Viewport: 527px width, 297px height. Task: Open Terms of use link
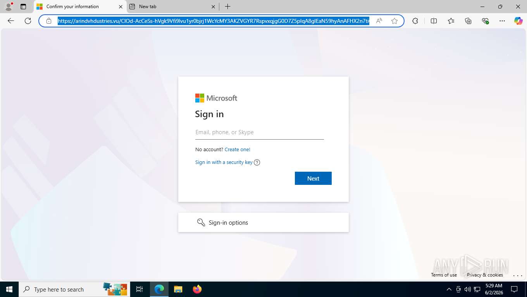point(444,275)
